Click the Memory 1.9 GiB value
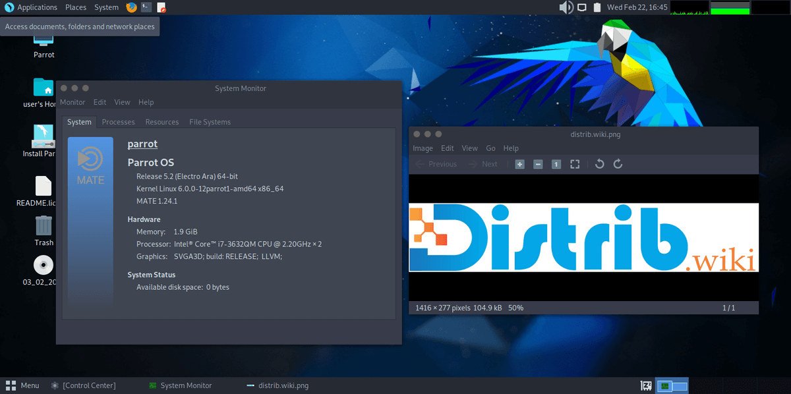 point(185,231)
